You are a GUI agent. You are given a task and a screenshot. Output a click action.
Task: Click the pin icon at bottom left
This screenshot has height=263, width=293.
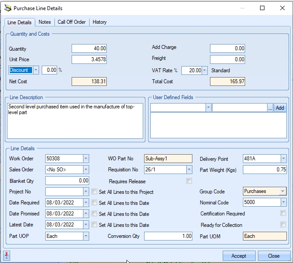click(7, 256)
